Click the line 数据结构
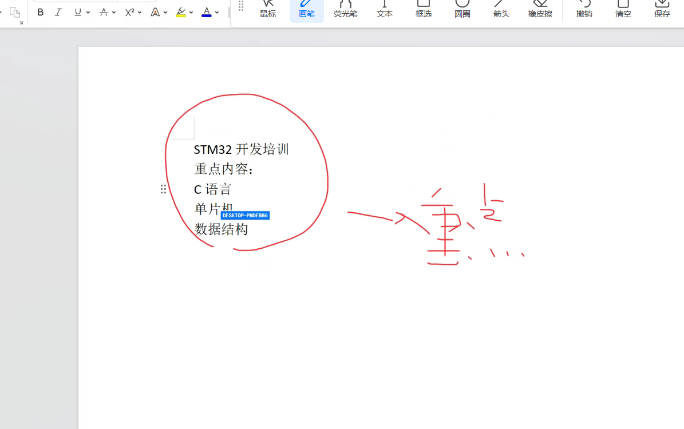 (x=221, y=229)
